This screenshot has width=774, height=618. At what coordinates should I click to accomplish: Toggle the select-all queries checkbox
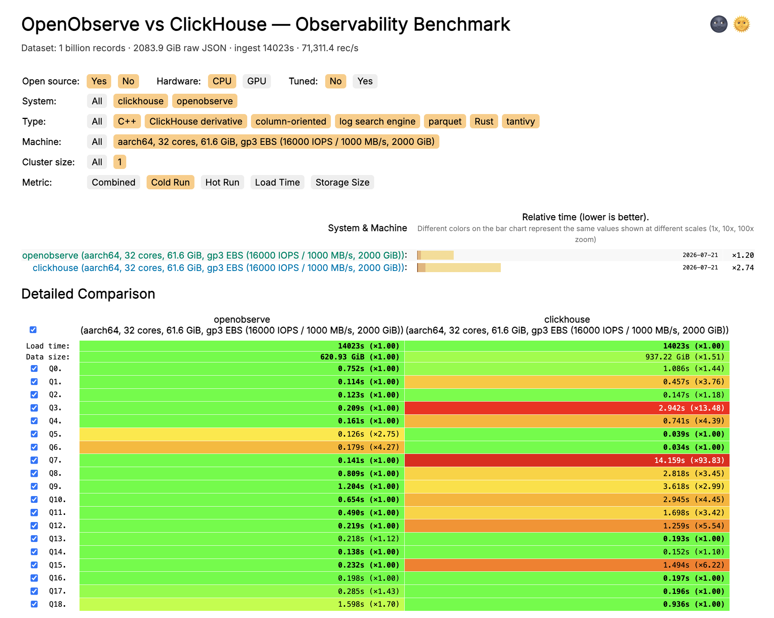point(33,330)
